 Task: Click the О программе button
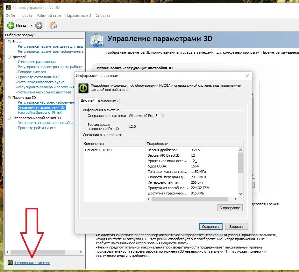click(x=230, y=208)
